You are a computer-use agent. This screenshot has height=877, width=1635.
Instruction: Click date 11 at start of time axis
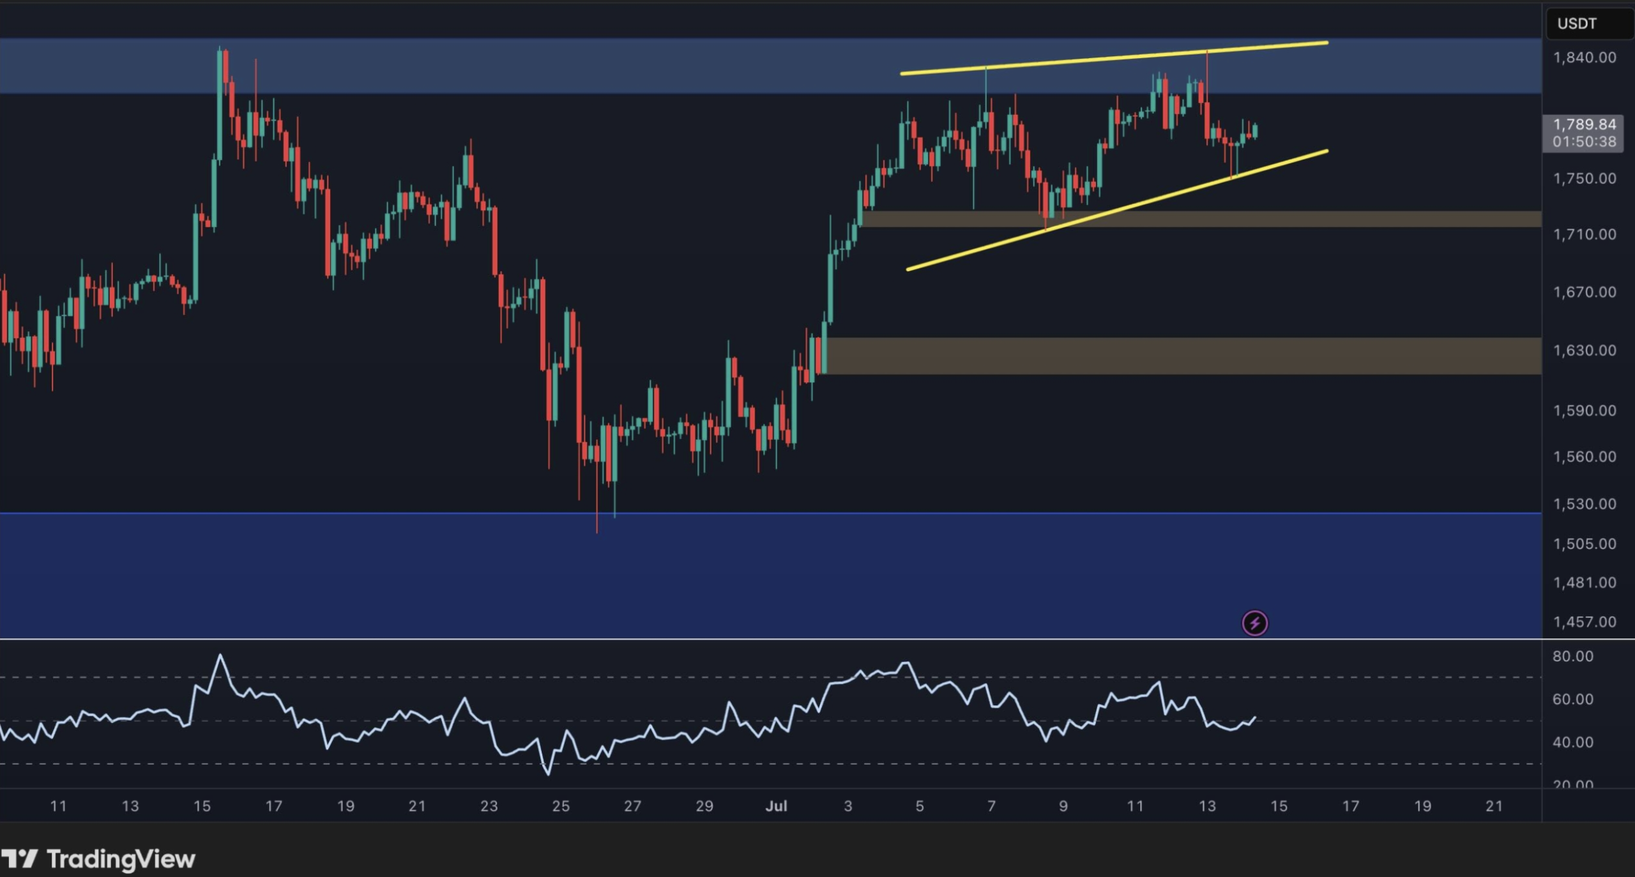click(58, 806)
